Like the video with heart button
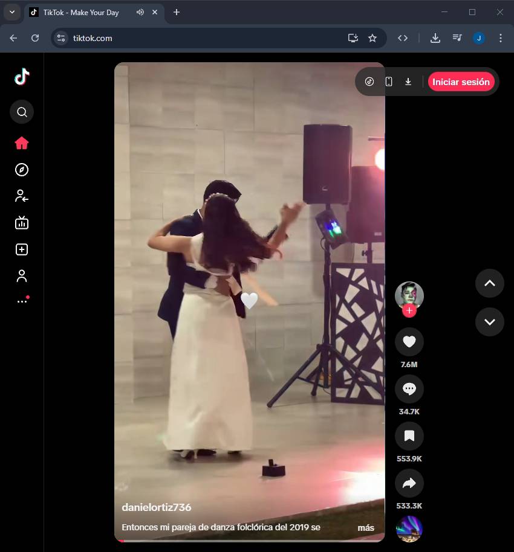This screenshot has width=514, height=552. pyautogui.click(x=409, y=342)
